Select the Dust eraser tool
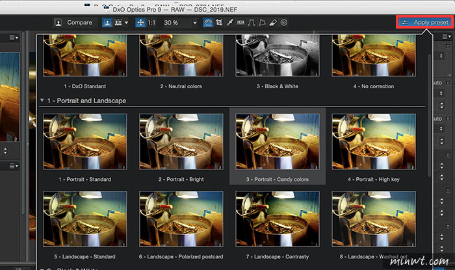The height and width of the screenshot is (270, 455). [273, 23]
